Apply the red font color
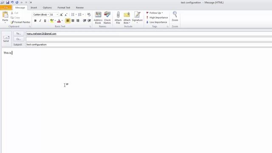This screenshot has height=153, width=272. click(59, 21)
